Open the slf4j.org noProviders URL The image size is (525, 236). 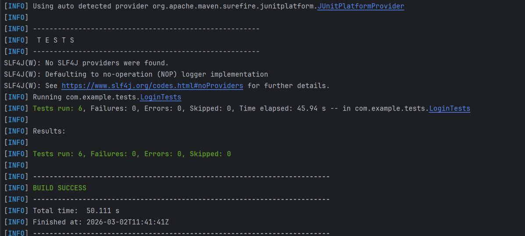pos(152,86)
